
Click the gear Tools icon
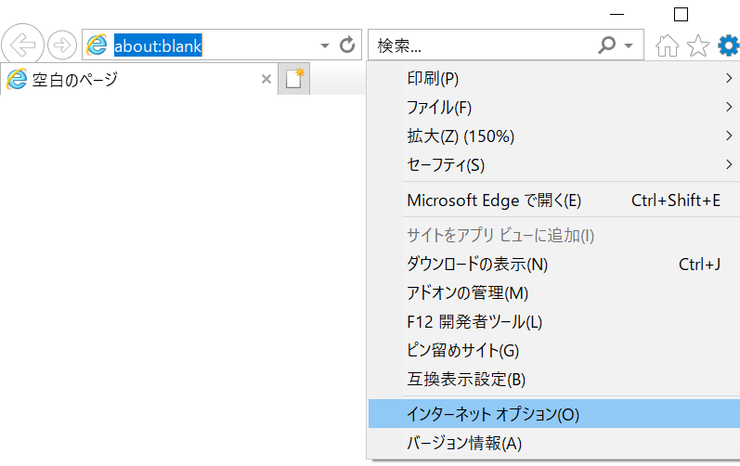tap(728, 45)
